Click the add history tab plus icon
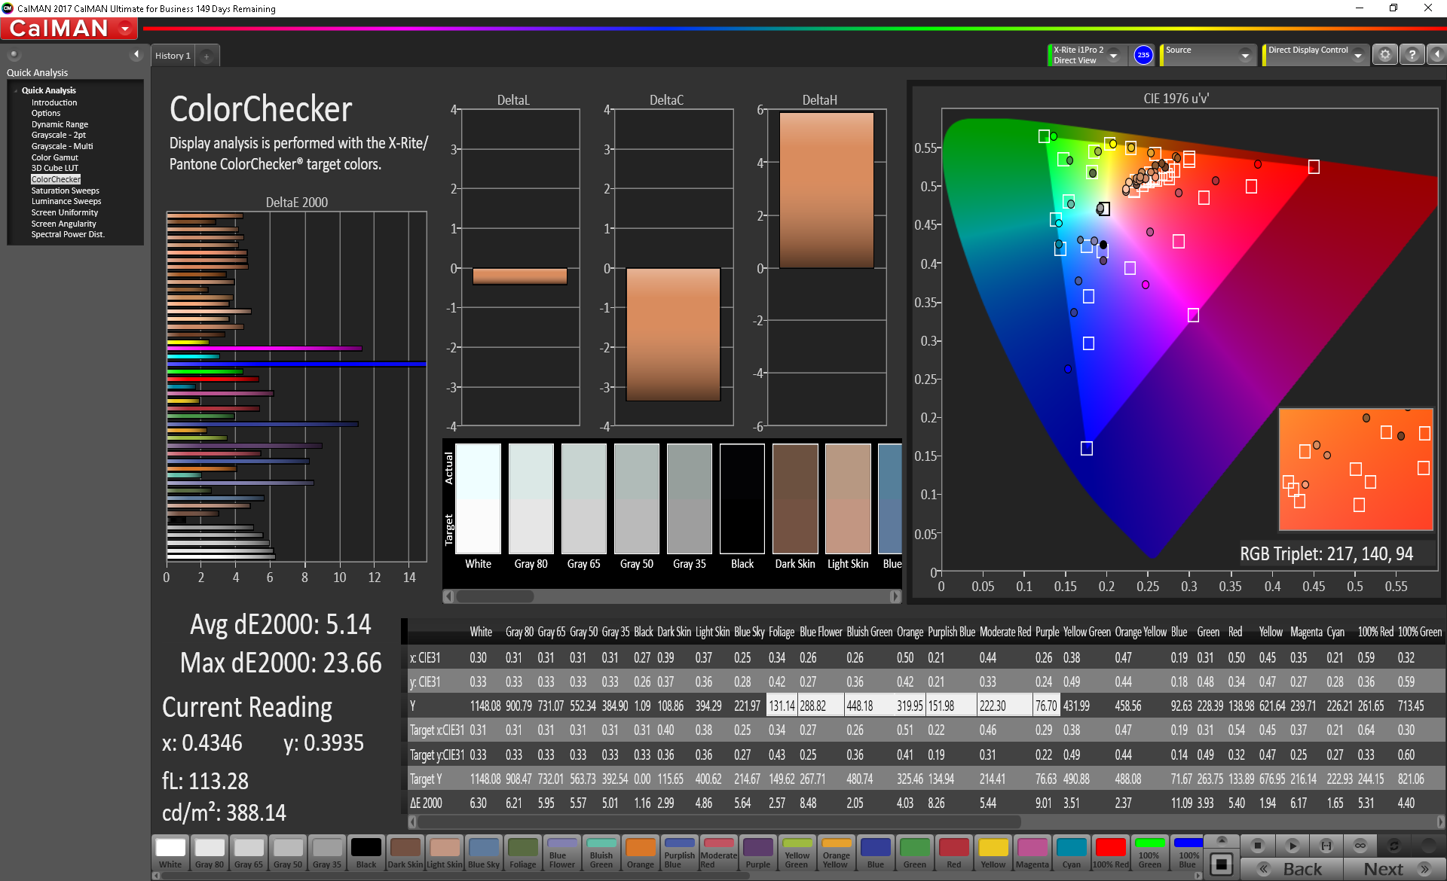The image size is (1447, 881). 206,56
